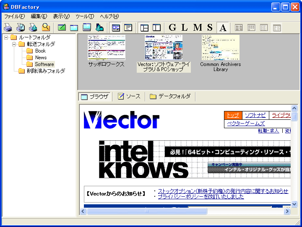Screen dimensions: 302x227
Task: Select the 削除済みフォルダ folder
Action: tap(46, 71)
